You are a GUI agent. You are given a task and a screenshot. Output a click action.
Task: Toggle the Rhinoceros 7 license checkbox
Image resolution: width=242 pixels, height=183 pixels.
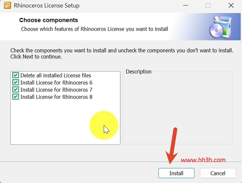16,90
